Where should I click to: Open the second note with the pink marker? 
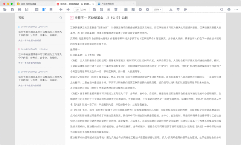[x=40, y=56]
